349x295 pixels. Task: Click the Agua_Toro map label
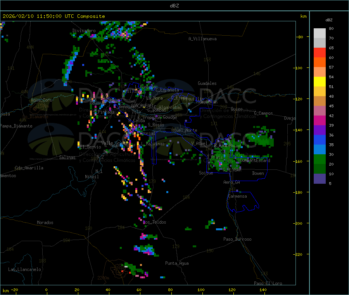pos(41,100)
